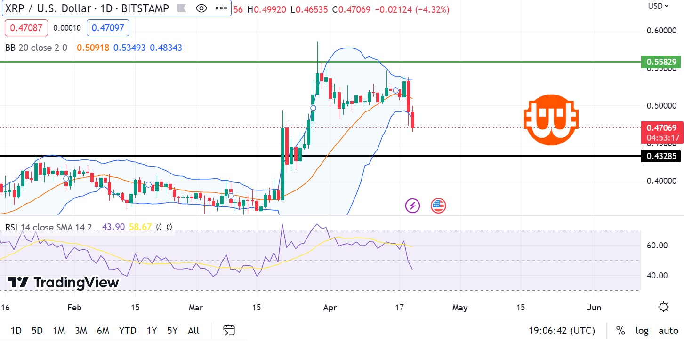Open the Go to date calendar icon

tap(229, 330)
